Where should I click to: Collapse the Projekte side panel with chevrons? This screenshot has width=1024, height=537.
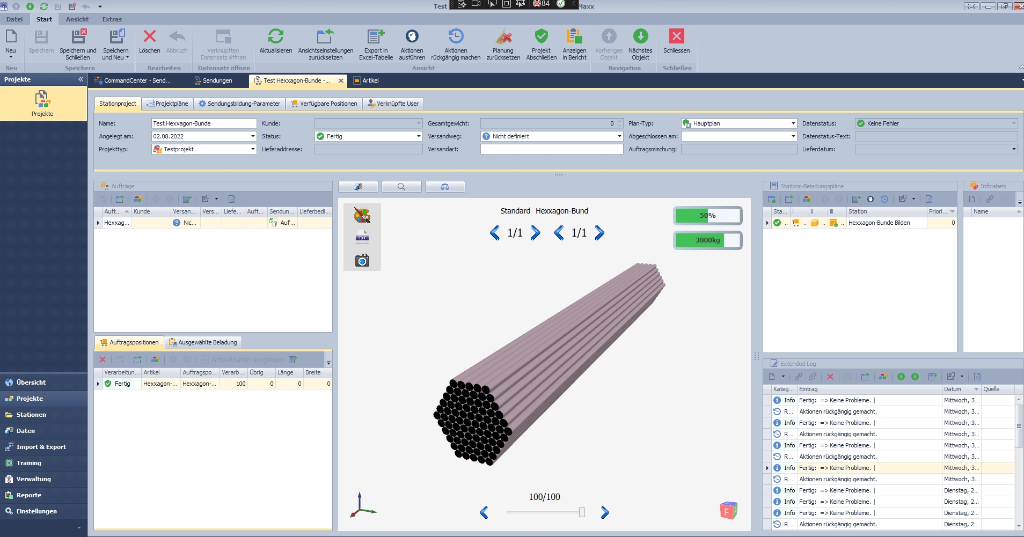81,79
